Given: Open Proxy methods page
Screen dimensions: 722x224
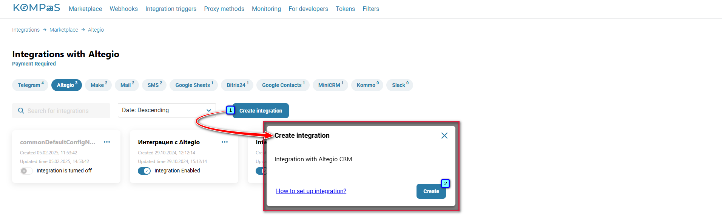Looking at the screenshot, I should click(x=224, y=9).
